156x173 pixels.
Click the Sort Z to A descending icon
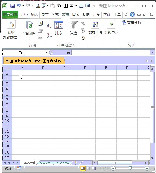point(49,35)
